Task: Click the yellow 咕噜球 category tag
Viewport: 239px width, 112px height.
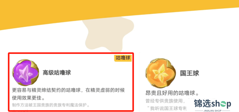Action: click(x=123, y=58)
